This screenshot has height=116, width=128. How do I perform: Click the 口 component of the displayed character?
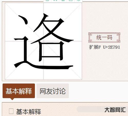tap(51, 51)
